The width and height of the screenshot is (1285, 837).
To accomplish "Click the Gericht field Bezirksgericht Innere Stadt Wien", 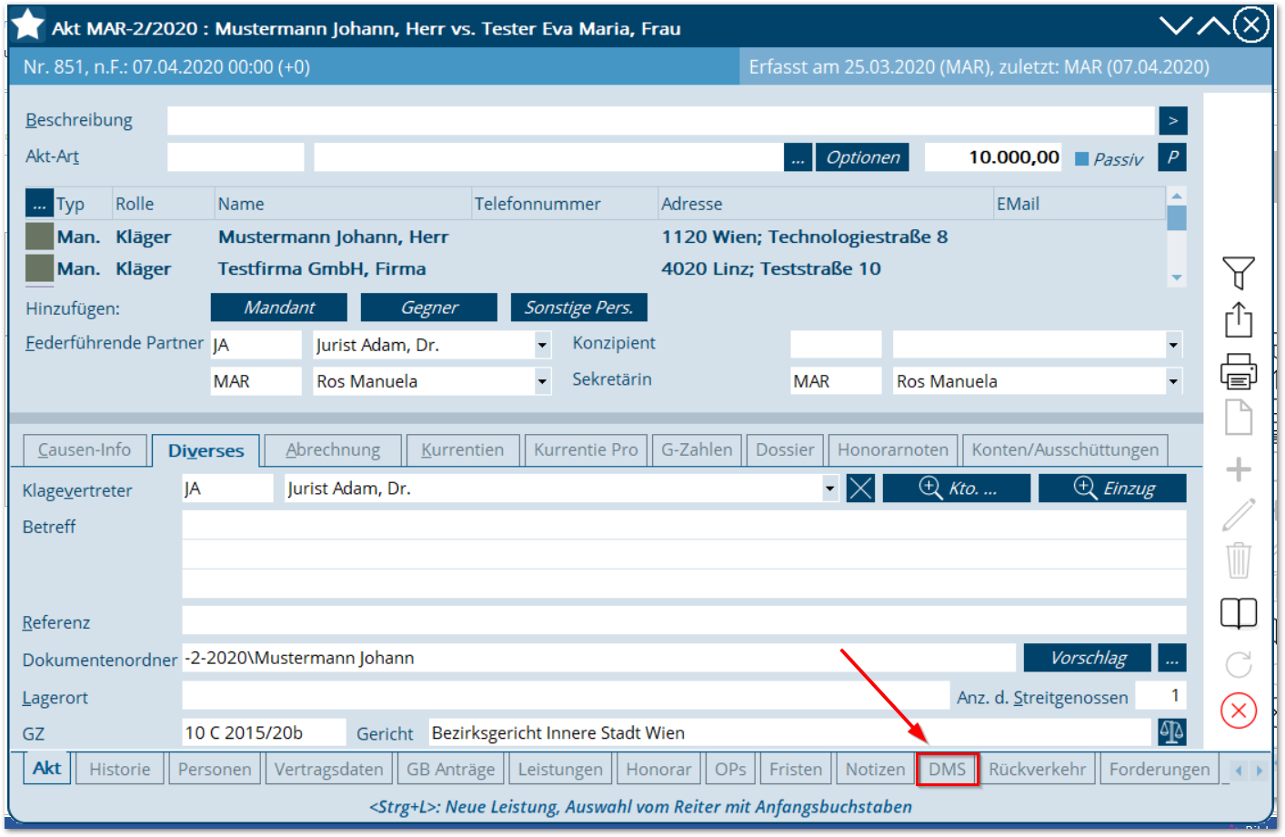I will pyautogui.click(x=790, y=731).
